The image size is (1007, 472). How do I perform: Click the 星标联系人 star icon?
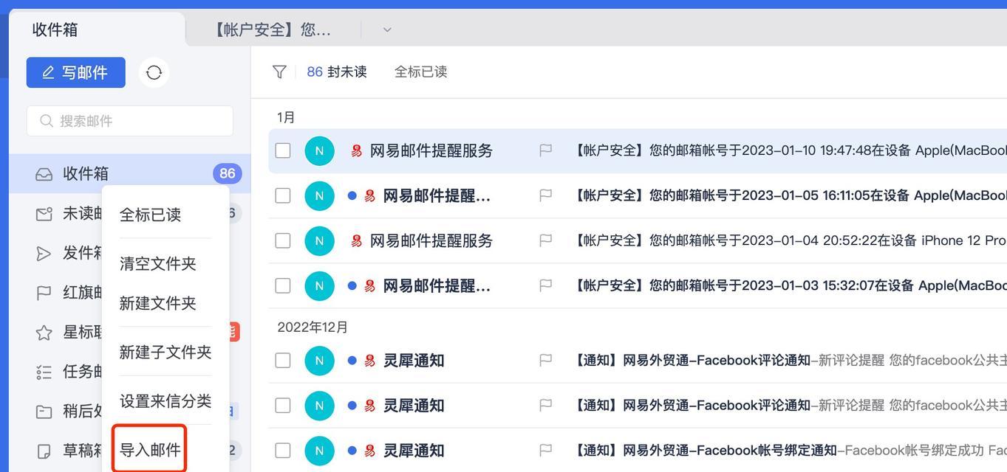44,332
